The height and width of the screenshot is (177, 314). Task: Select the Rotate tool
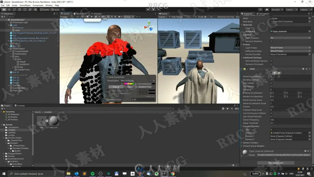[14, 9]
